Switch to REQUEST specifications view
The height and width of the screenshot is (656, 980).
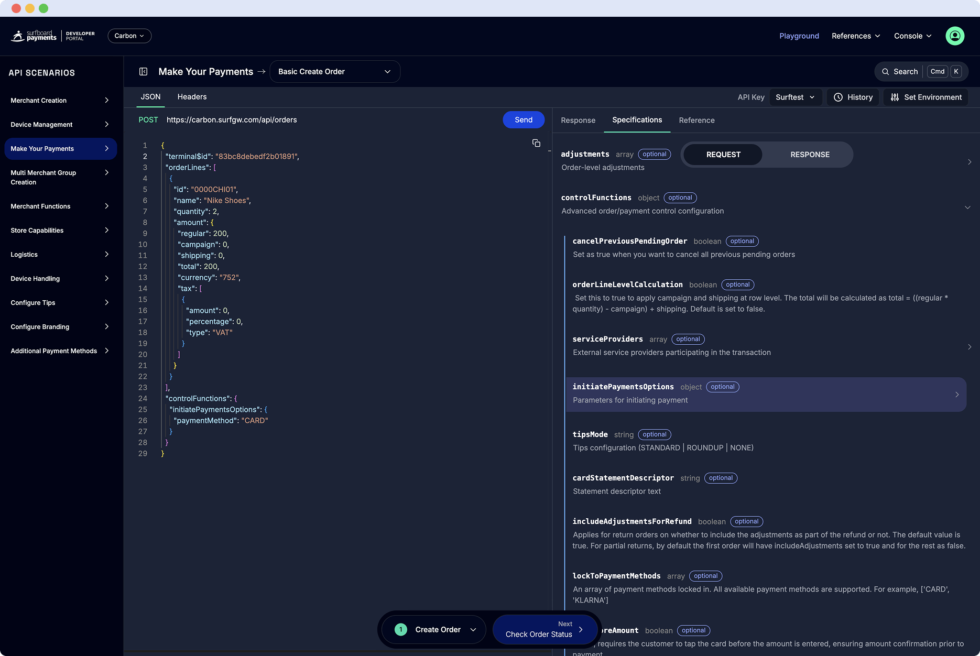click(x=723, y=155)
